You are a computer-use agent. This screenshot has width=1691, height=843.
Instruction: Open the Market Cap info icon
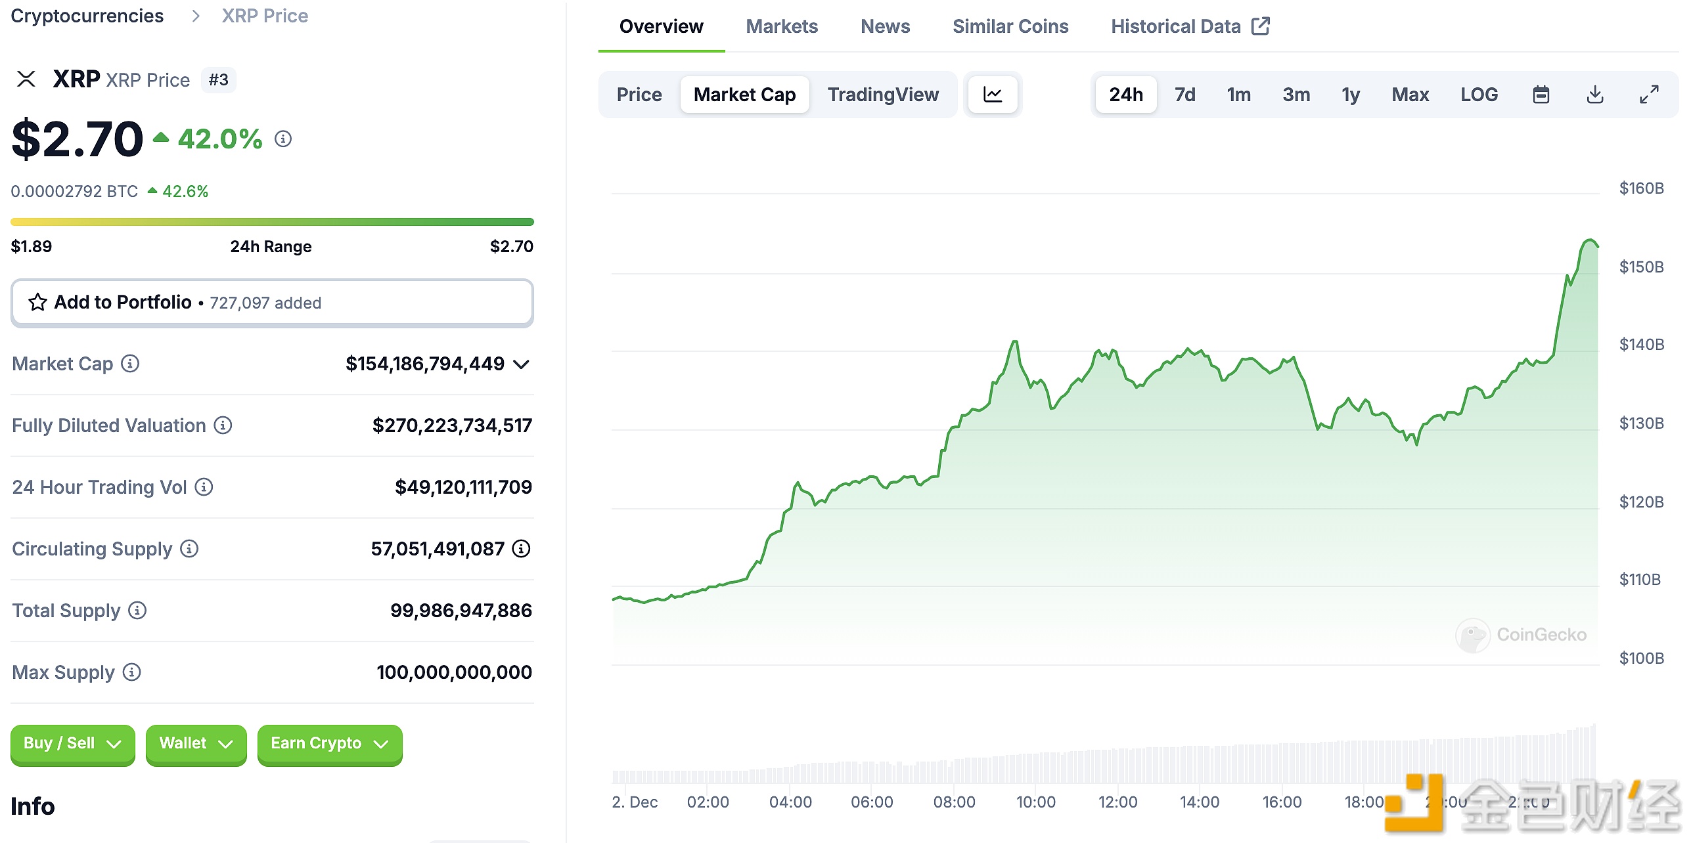coord(131,363)
